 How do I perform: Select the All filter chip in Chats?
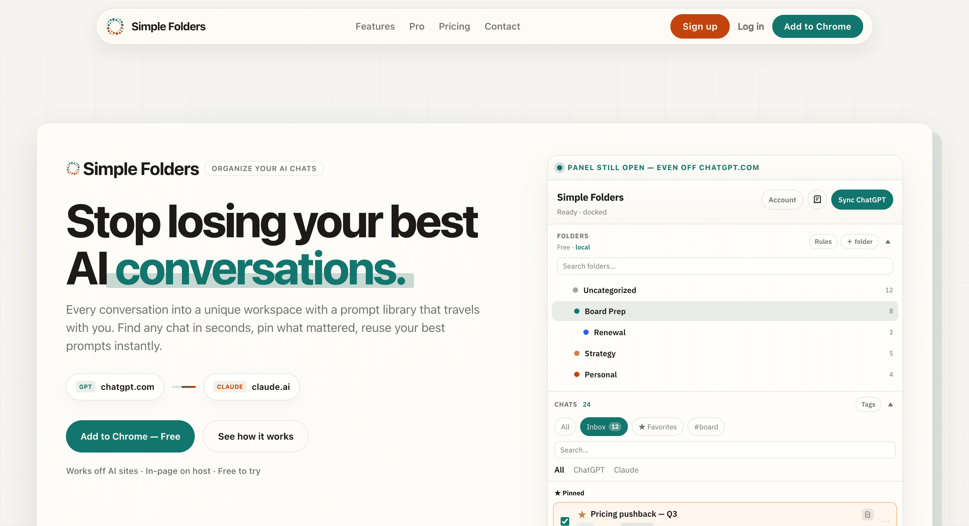(x=565, y=427)
